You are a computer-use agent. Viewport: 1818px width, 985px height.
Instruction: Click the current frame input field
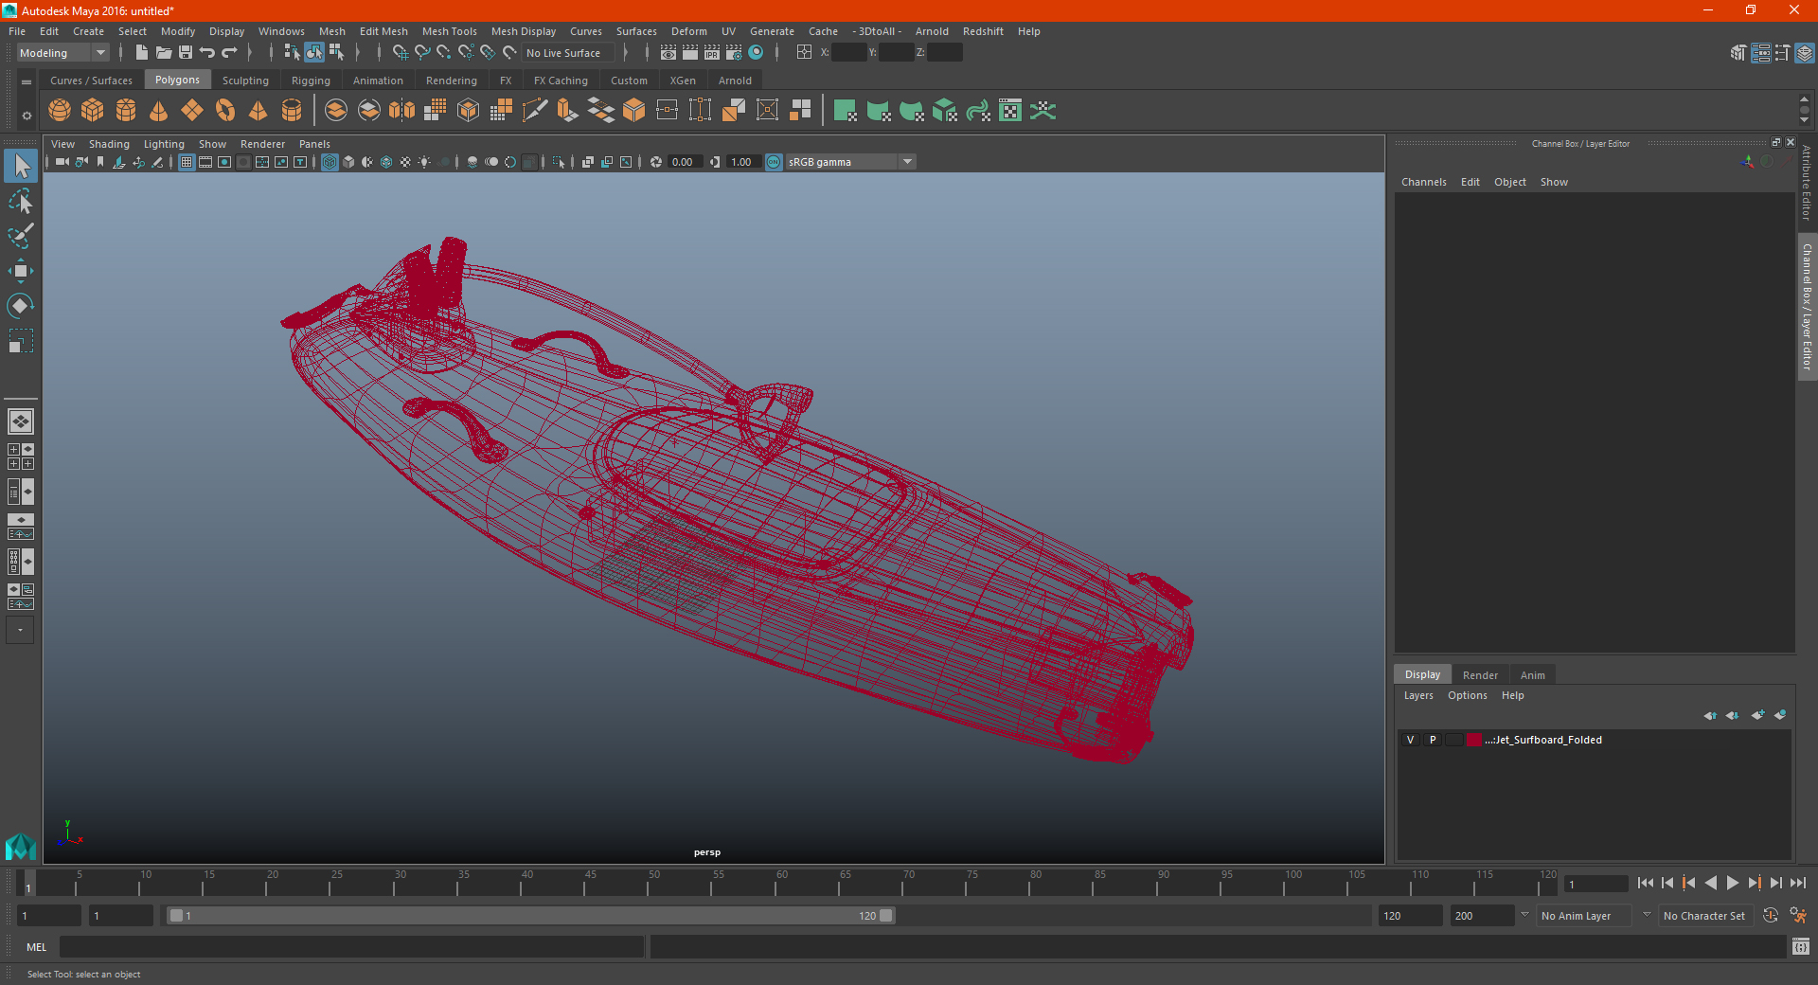[x=1595, y=885]
